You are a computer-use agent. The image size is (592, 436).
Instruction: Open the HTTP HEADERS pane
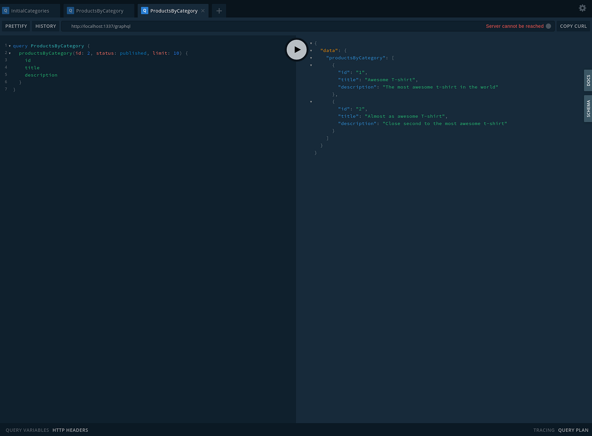(x=70, y=430)
